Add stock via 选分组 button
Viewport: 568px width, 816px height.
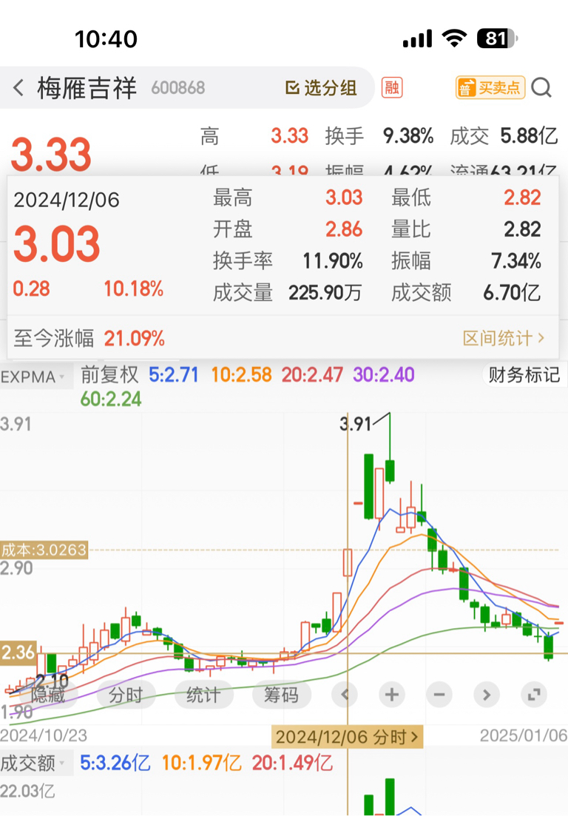[322, 87]
